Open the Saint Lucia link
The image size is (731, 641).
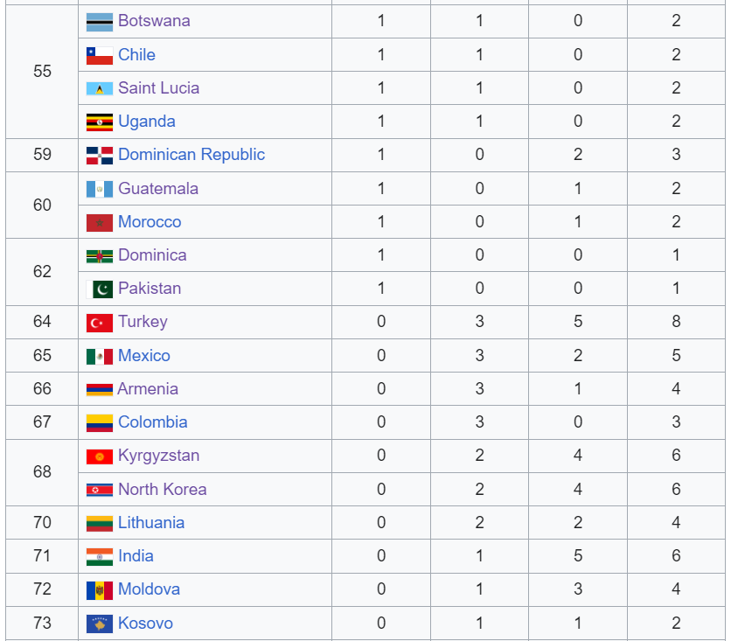pyautogui.click(x=158, y=88)
